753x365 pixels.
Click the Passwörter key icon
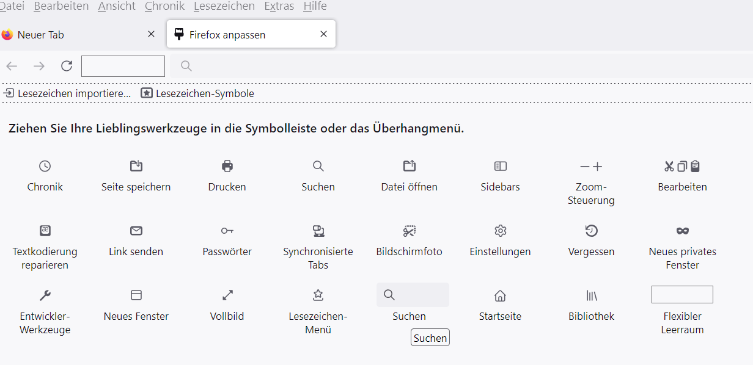pyautogui.click(x=227, y=231)
